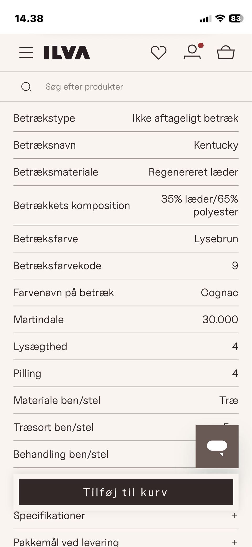Select the 'Farvenavn på betræk' Cognac row
This screenshot has width=252, height=547.
pyautogui.click(x=126, y=293)
